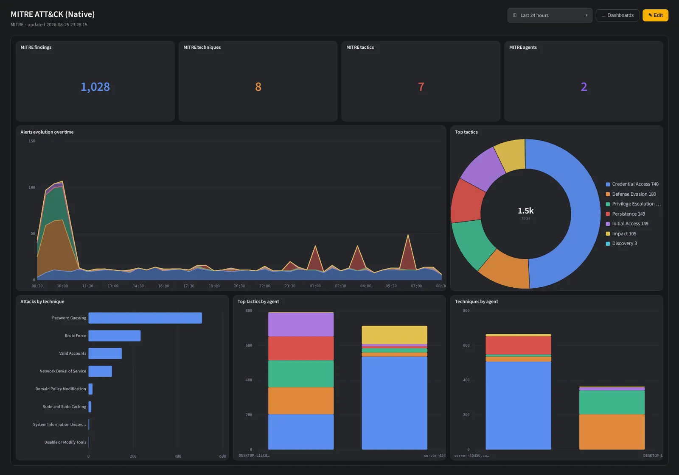Click the pencil icon in Edit button

(650, 15)
